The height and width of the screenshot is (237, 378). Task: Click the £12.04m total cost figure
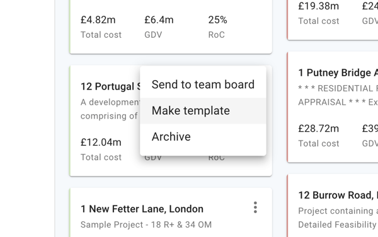[101, 142]
